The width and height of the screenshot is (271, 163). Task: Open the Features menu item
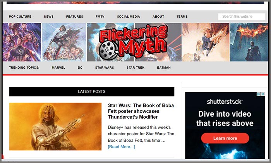tap(74, 17)
